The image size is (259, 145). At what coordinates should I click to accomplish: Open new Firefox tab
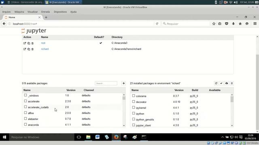click(46, 17)
